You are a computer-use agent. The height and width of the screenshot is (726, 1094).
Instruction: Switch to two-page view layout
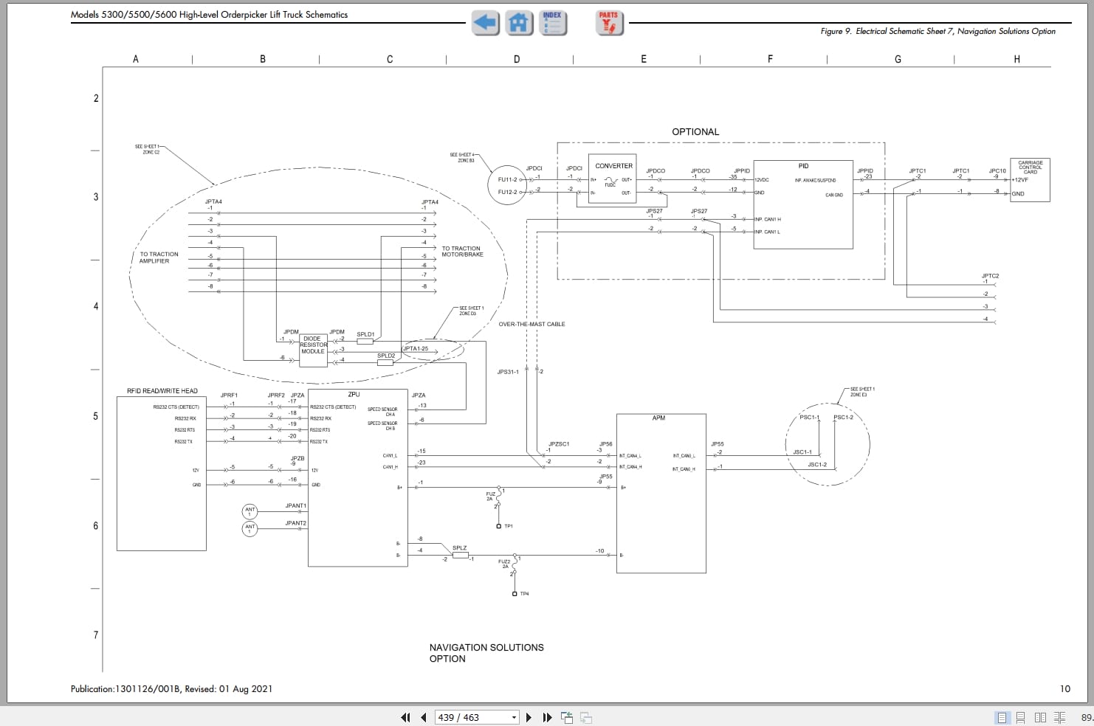pos(1040,717)
